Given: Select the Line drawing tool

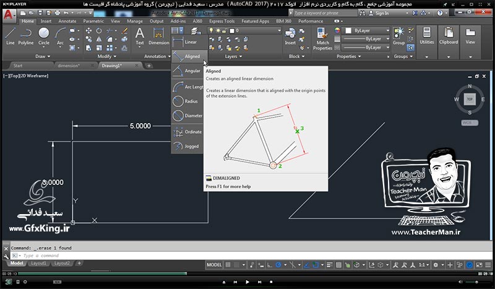Looking at the screenshot, I should [10, 37].
